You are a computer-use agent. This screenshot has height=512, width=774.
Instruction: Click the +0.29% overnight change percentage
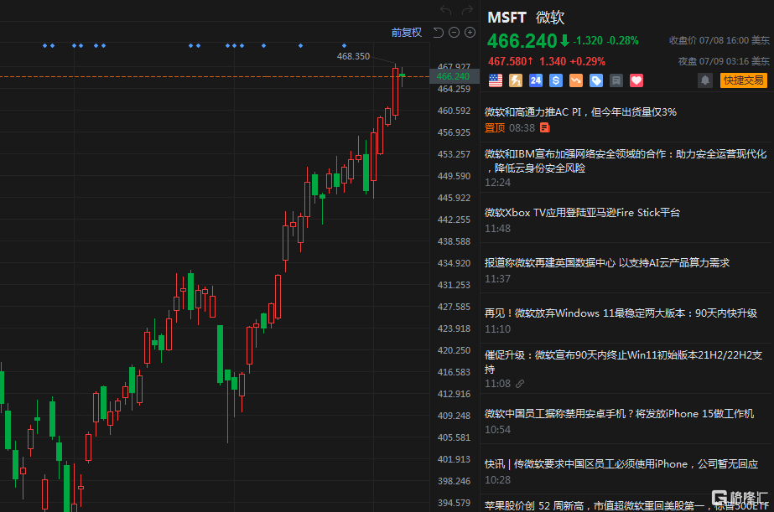click(587, 62)
